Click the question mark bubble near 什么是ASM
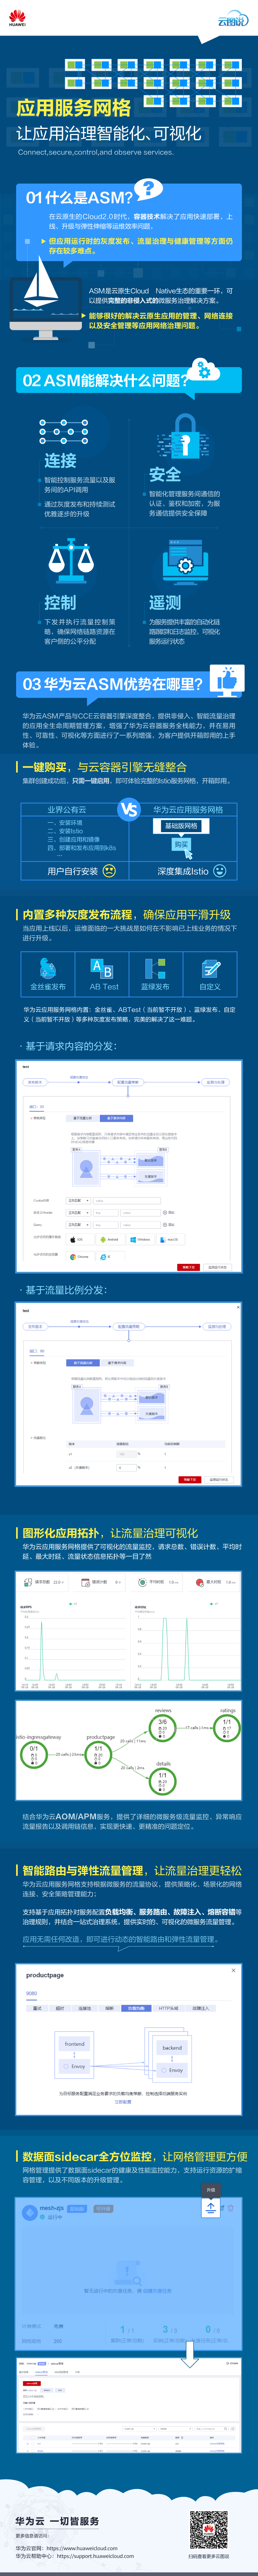This screenshot has height=2576, width=258. pyautogui.click(x=148, y=189)
